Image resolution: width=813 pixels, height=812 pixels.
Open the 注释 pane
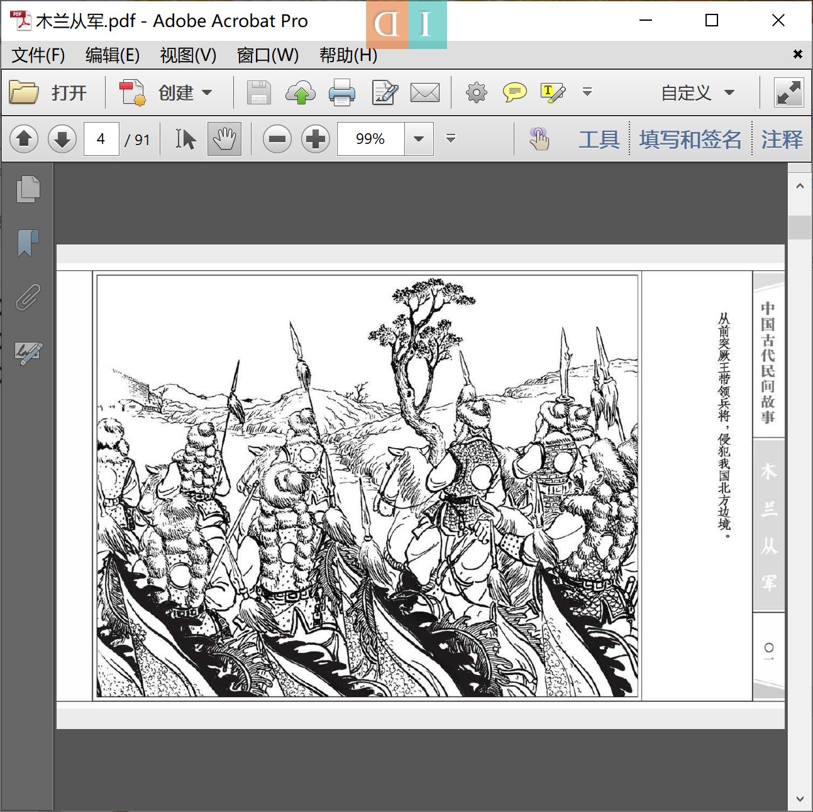[782, 140]
